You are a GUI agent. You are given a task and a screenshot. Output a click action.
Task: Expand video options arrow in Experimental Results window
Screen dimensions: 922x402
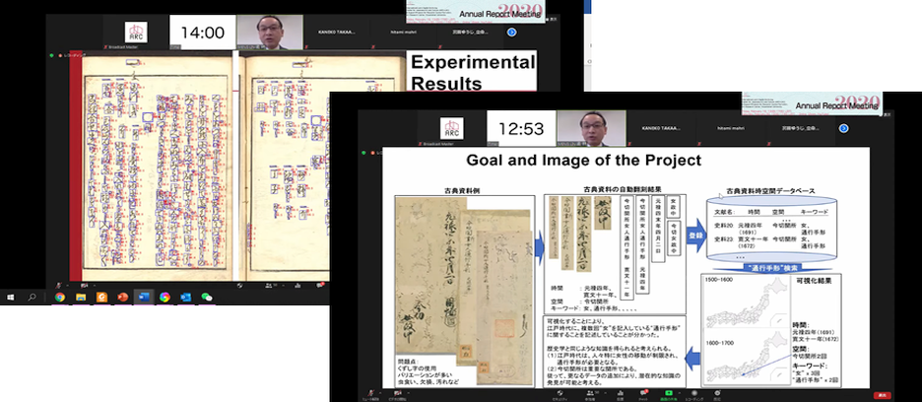95,286
